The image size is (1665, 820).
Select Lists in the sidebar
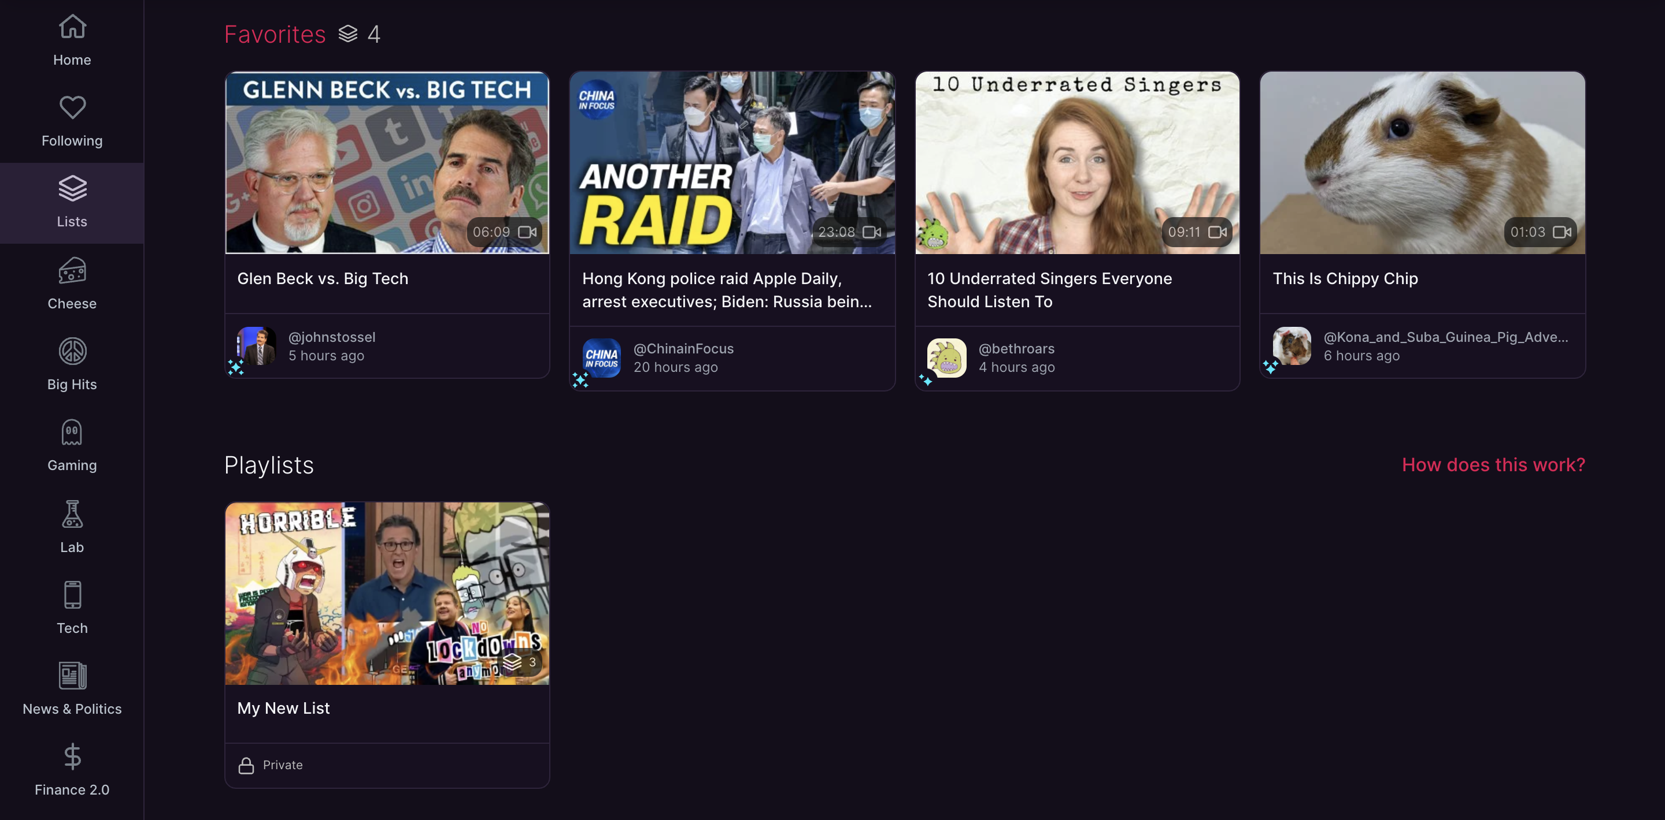[x=72, y=203]
